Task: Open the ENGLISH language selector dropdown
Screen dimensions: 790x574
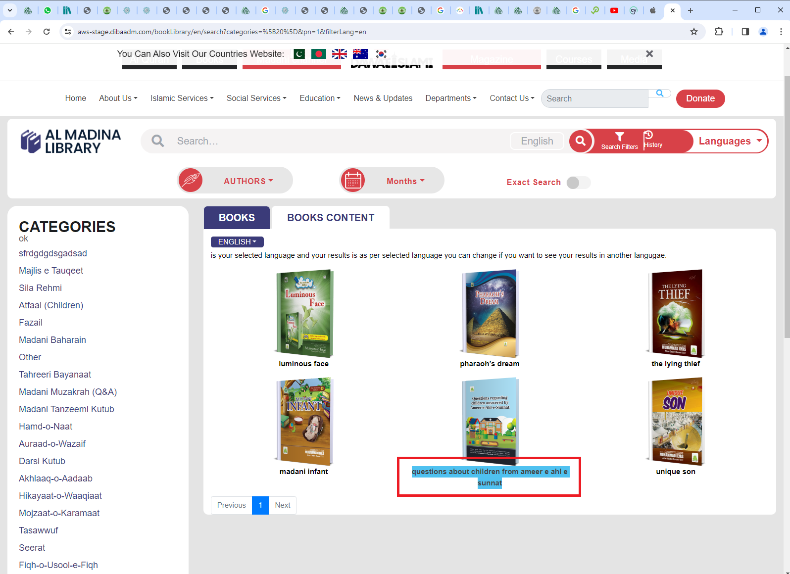Action: pos(237,241)
